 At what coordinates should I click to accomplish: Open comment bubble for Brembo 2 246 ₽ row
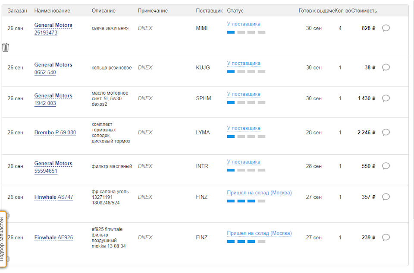386,132
